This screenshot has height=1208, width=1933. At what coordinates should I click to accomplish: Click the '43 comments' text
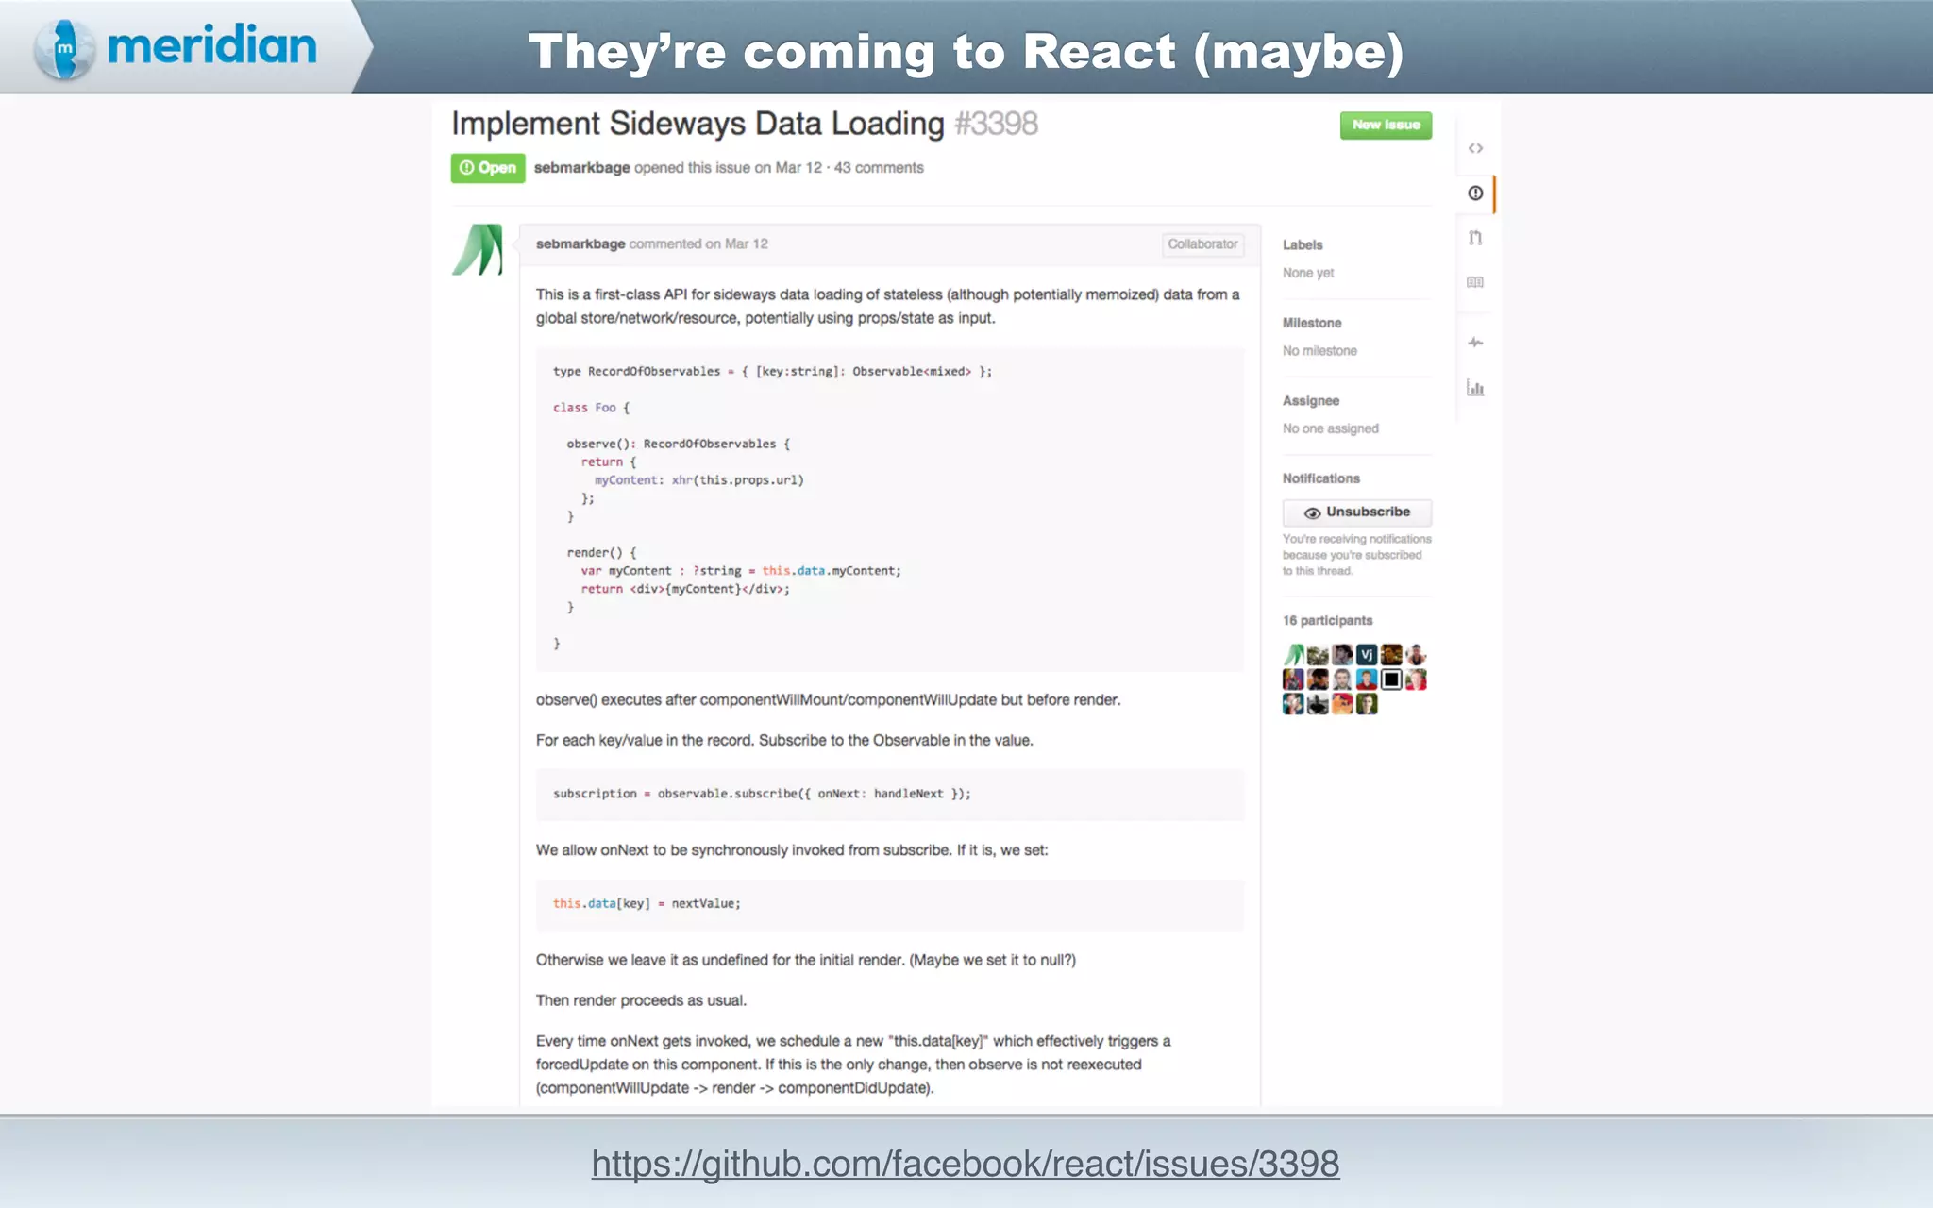879,168
